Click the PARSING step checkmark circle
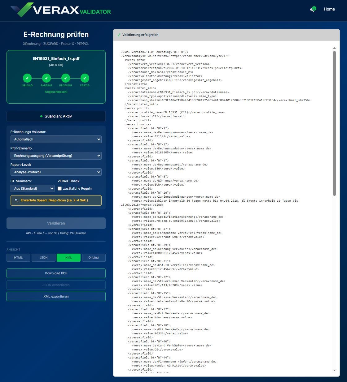This screenshot has height=382, width=347. point(46,78)
